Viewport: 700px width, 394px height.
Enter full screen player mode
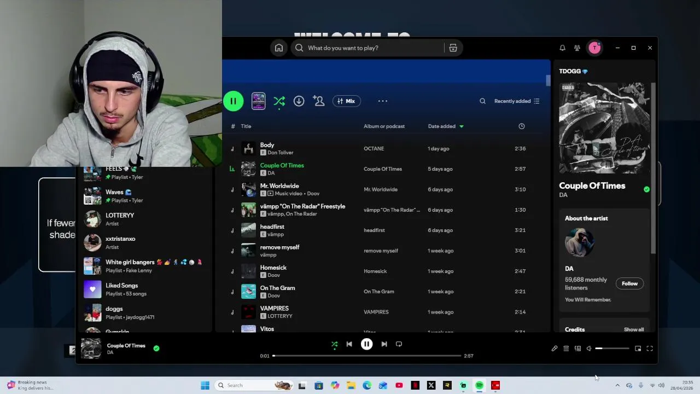coord(650,349)
